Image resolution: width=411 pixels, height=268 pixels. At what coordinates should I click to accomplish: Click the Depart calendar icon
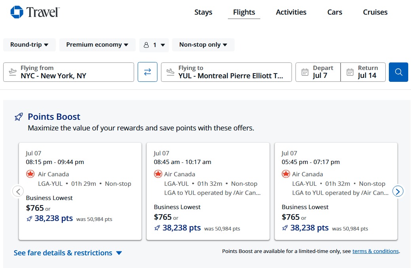click(x=305, y=72)
